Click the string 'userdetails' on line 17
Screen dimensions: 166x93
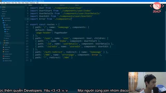pyautogui.click(x=71, y=44)
